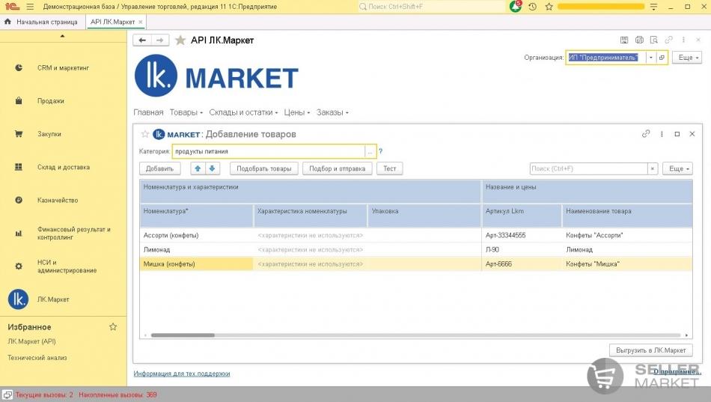The width and height of the screenshot is (711, 402).
Task: Click the Подбор и отправка button
Action: [x=337, y=168]
